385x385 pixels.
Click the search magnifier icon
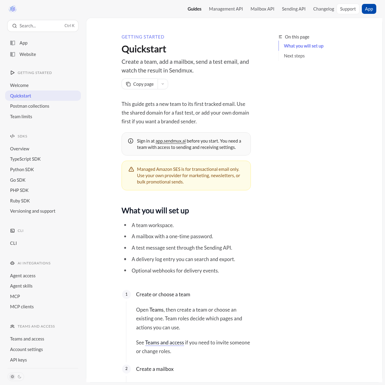click(14, 26)
